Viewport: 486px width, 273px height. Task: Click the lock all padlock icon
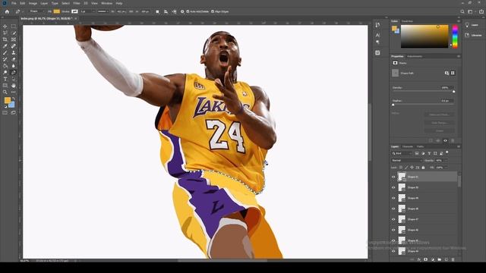pos(423,168)
